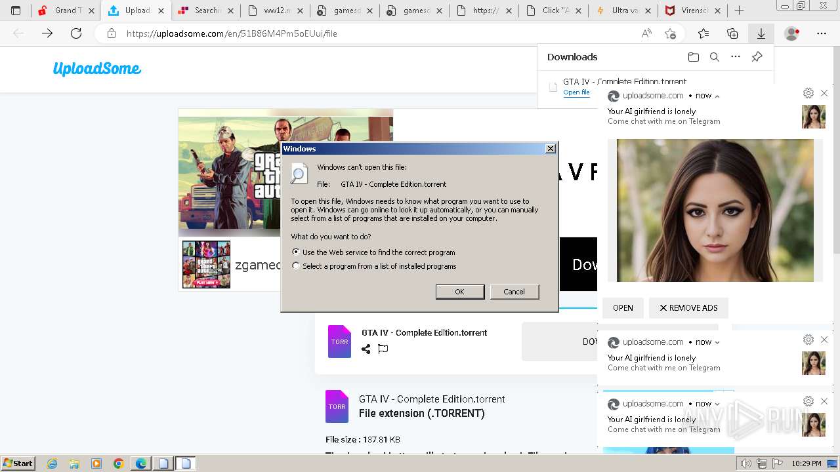Viewport: 840px width, 472px height.
Task: Click Cancel in the Windows dialog
Action: [x=514, y=292]
